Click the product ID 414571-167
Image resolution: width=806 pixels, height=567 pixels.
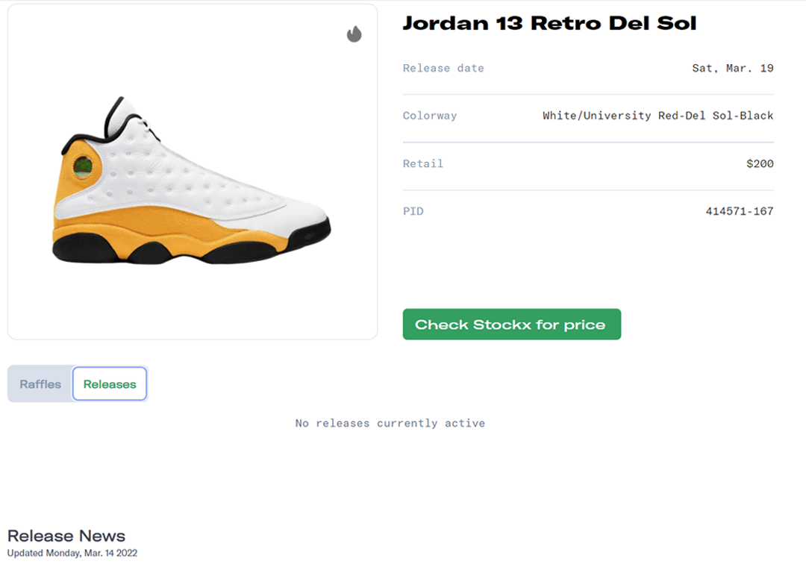pyautogui.click(x=739, y=211)
